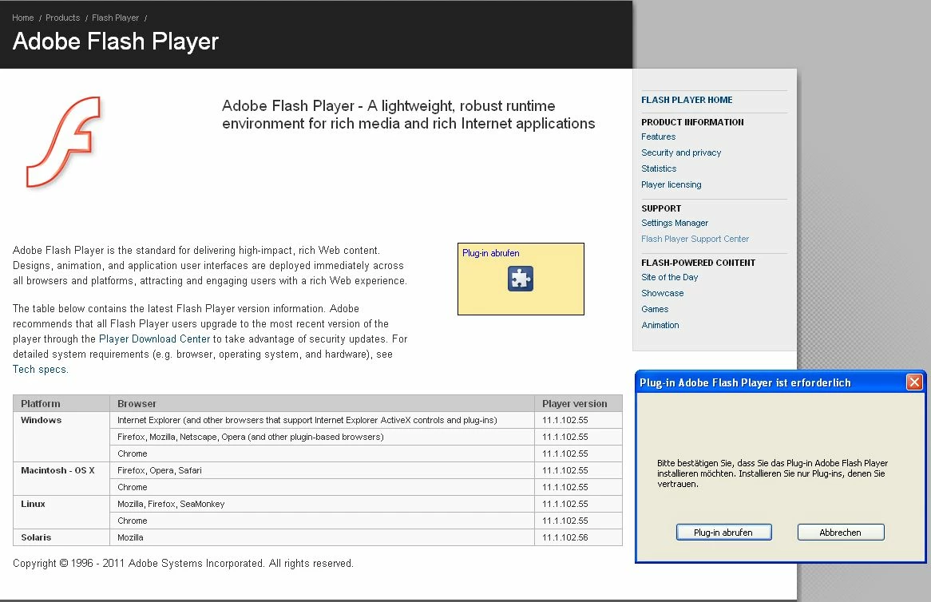Open the Flash Player breadcrumb link
Screen dimensions: 931x602
click(x=115, y=18)
